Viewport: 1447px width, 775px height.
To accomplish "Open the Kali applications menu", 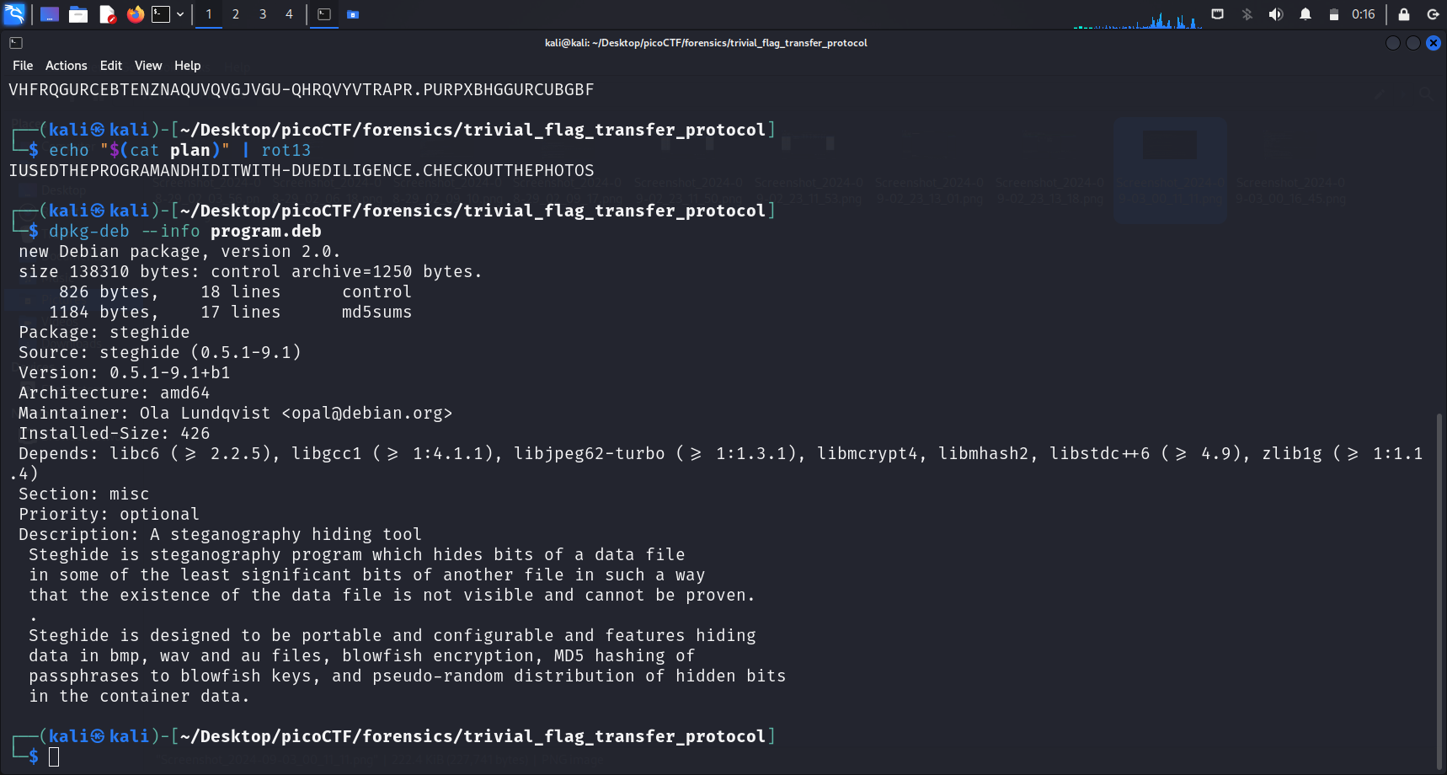I will click(x=14, y=14).
